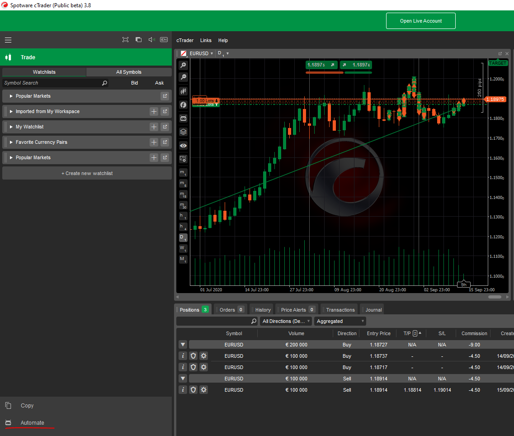This screenshot has width=514, height=436.
Task: Open info for Buy position at 1.18737
Action: (183, 356)
